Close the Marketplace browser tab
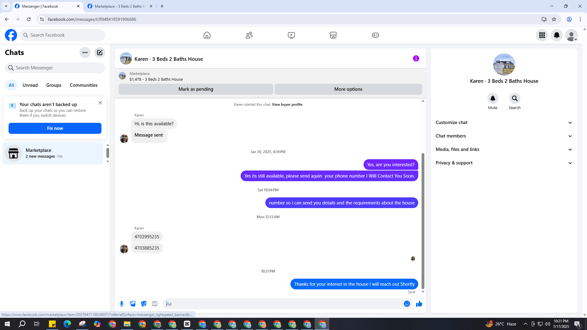 (151, 6)
